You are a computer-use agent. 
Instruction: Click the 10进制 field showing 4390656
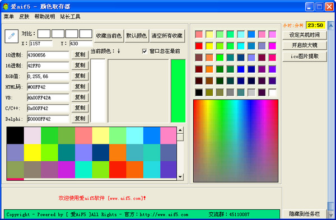[x=48, y=55]
